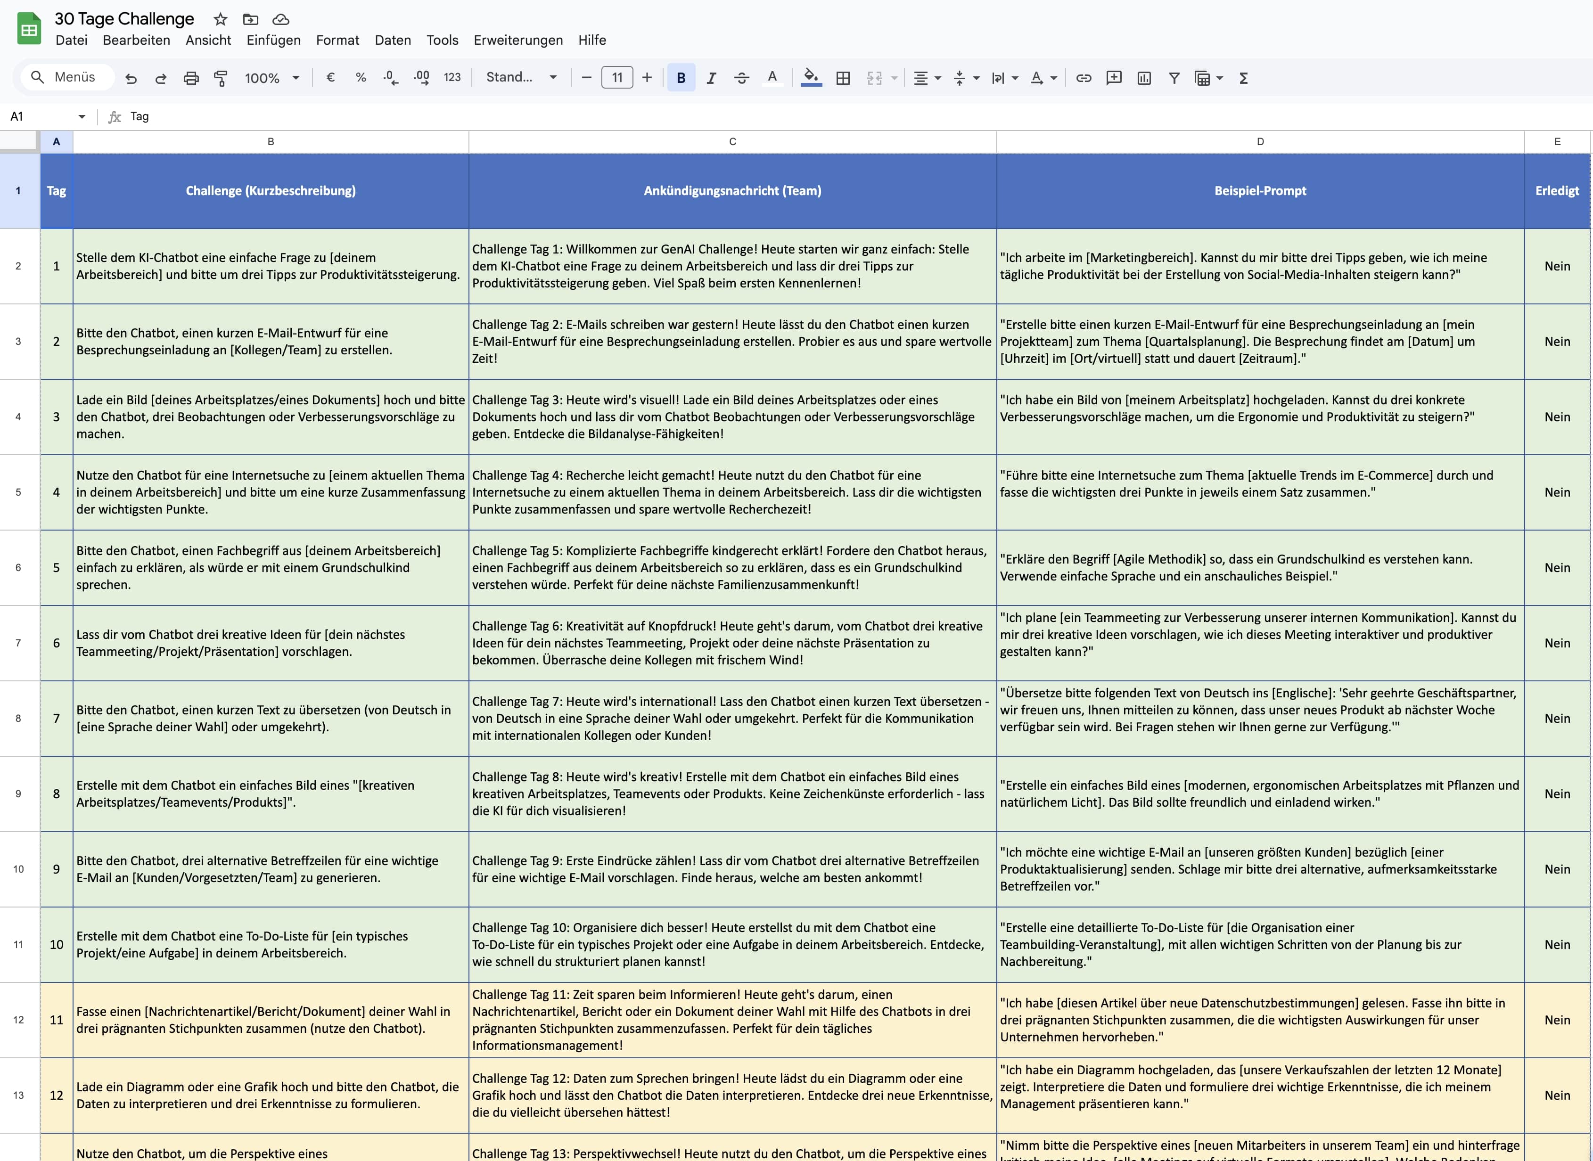Click the create filter funnel icon

tap(1174, 78)
